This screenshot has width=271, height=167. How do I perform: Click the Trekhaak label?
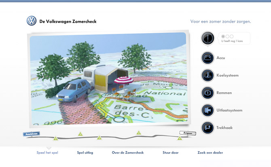(224, 128)
